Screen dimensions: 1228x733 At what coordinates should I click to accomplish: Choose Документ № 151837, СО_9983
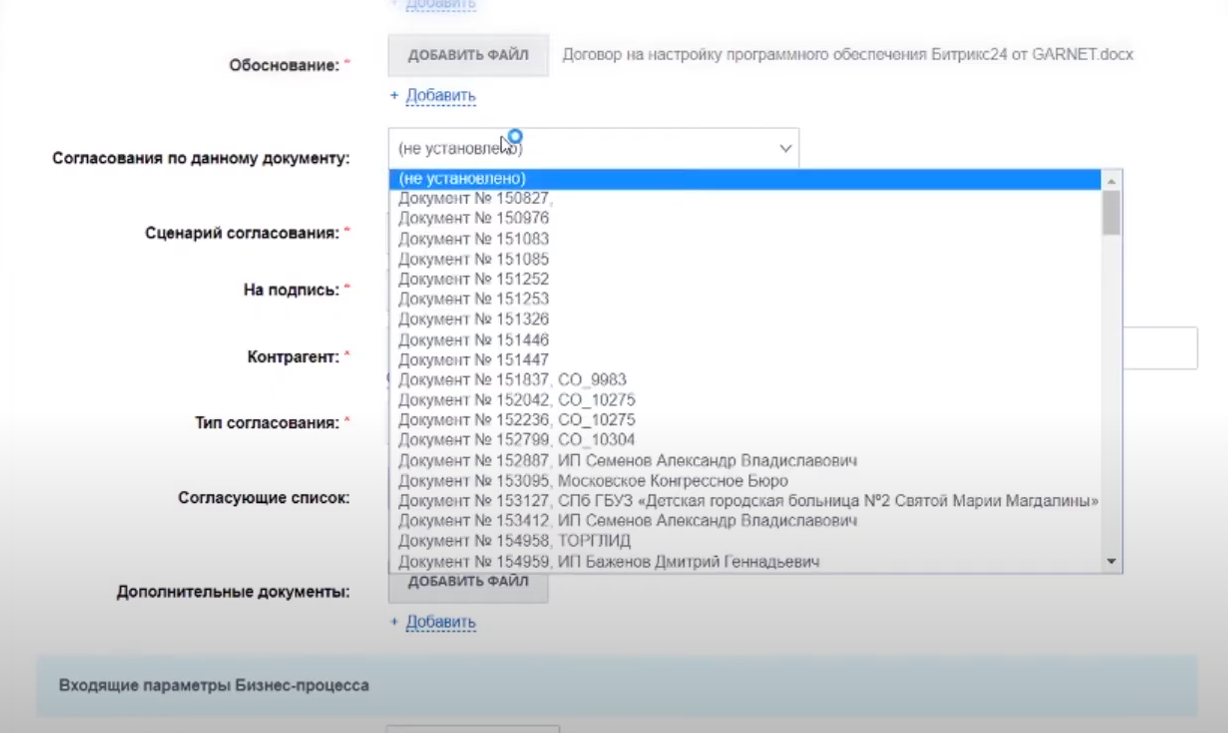[745, 379]
